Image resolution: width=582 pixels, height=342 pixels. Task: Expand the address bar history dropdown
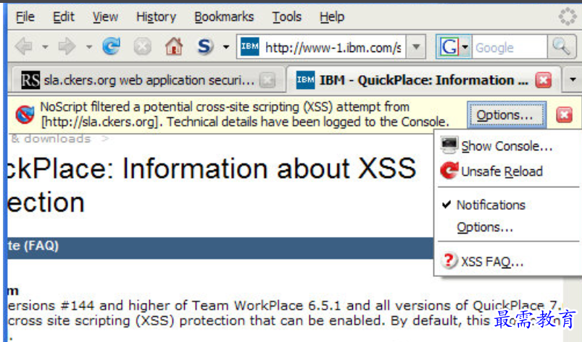[416, 47]
